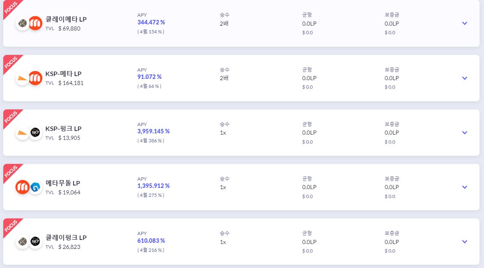Click the Klay token icon in 클레이핑크 LP

tap(22, 242)
